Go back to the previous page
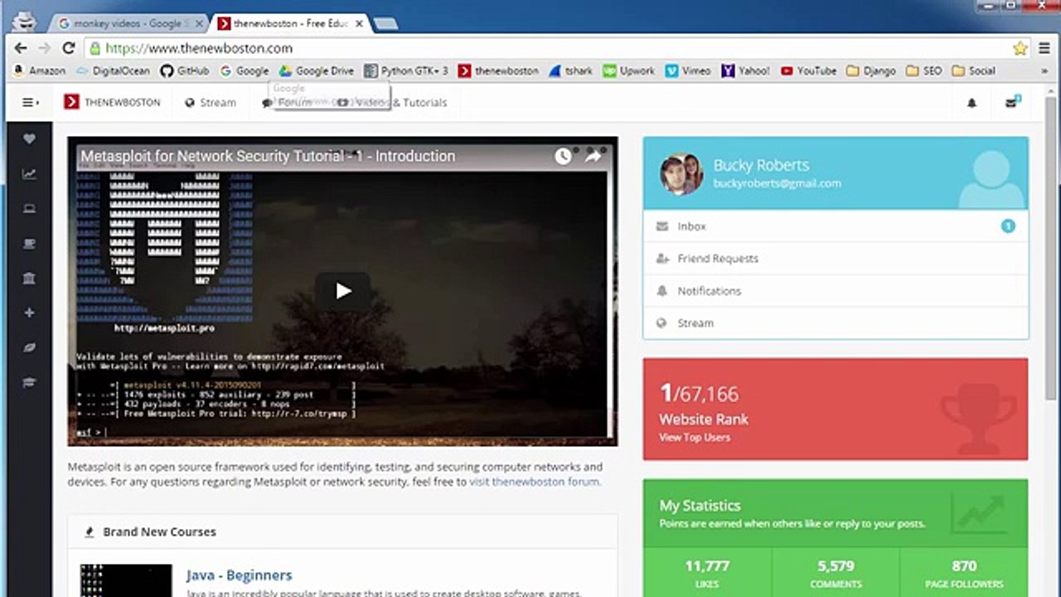The width and height of the screenshot is (1061, 597). pyautogui.click(x=21, y=48)
